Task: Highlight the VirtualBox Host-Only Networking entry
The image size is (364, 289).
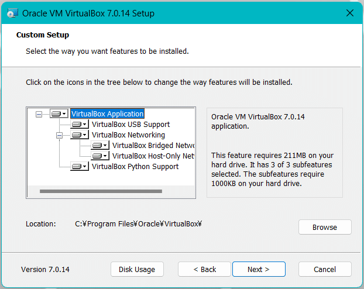Action: click(153, 156)
